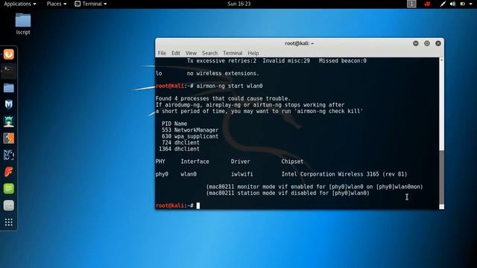Open the File menu in terminal

click(x=162, y=53)
